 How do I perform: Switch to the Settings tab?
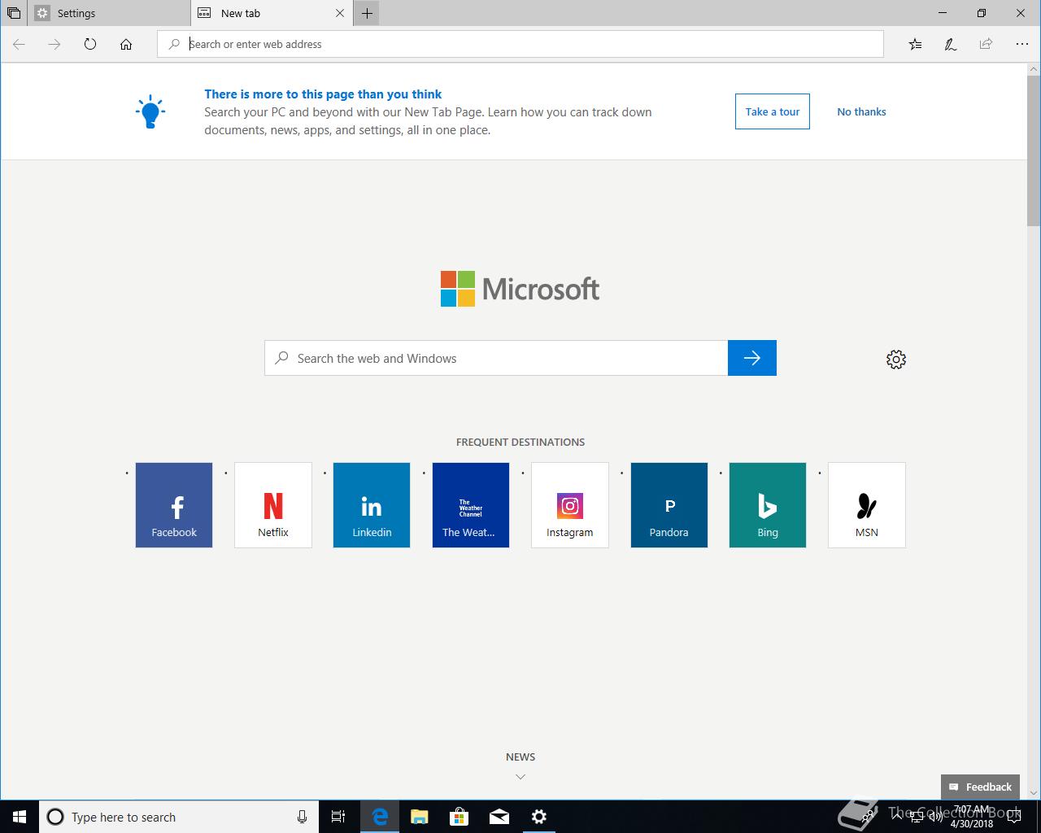tap(110, 13)
